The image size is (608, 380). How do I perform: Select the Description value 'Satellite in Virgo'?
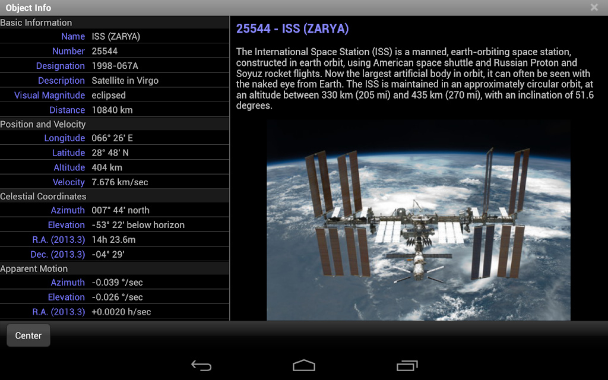click(125, 81)
